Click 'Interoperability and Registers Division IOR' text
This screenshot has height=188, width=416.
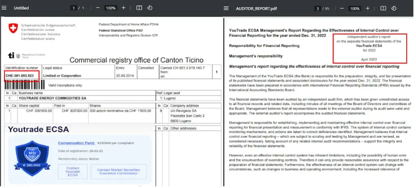tap(128, 35)
